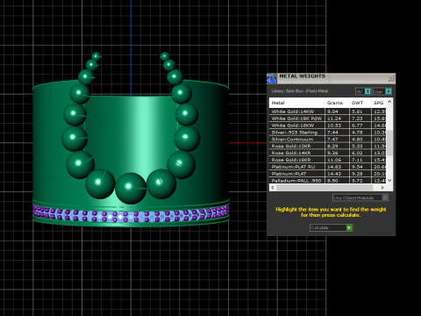
Task: Click the 11.24 grams value
Action: coord(334,118)
